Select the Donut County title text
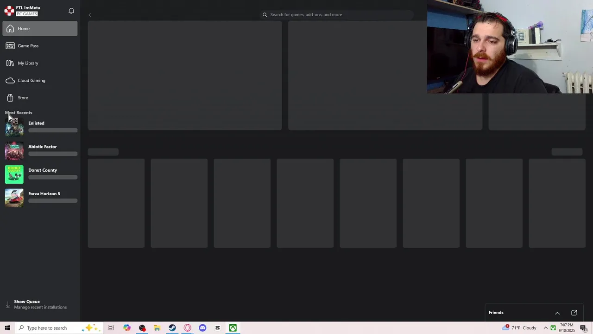Screen dimensions: 593x334 tap(43, 170)
